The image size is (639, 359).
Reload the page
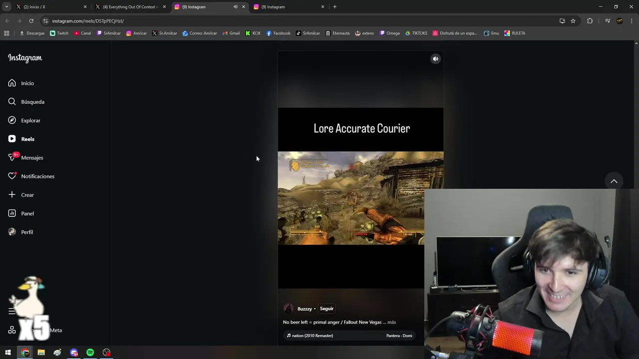coord(31,21)
